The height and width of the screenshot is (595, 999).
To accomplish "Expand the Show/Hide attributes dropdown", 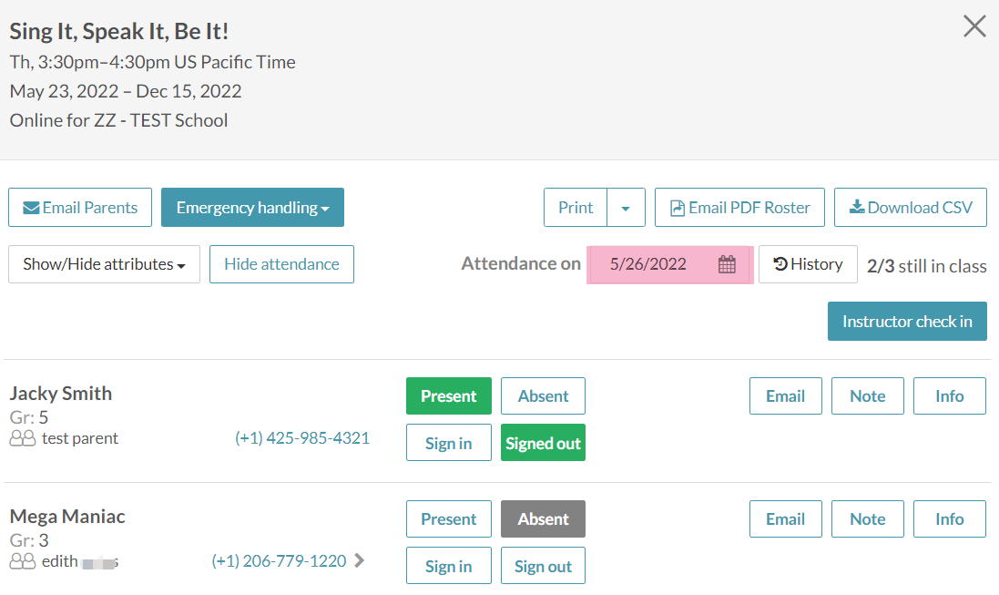I will pyautogui.click(x=104, y=264).
